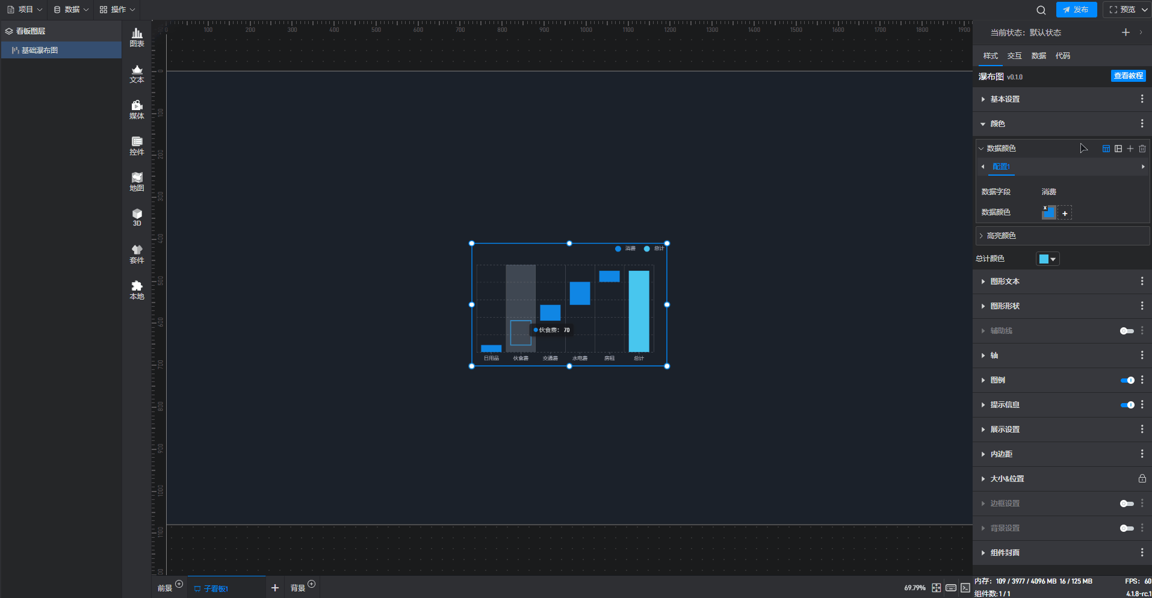Disable the 提示信息 toggle
The image size is (1152, 598).
point(1127,405)
